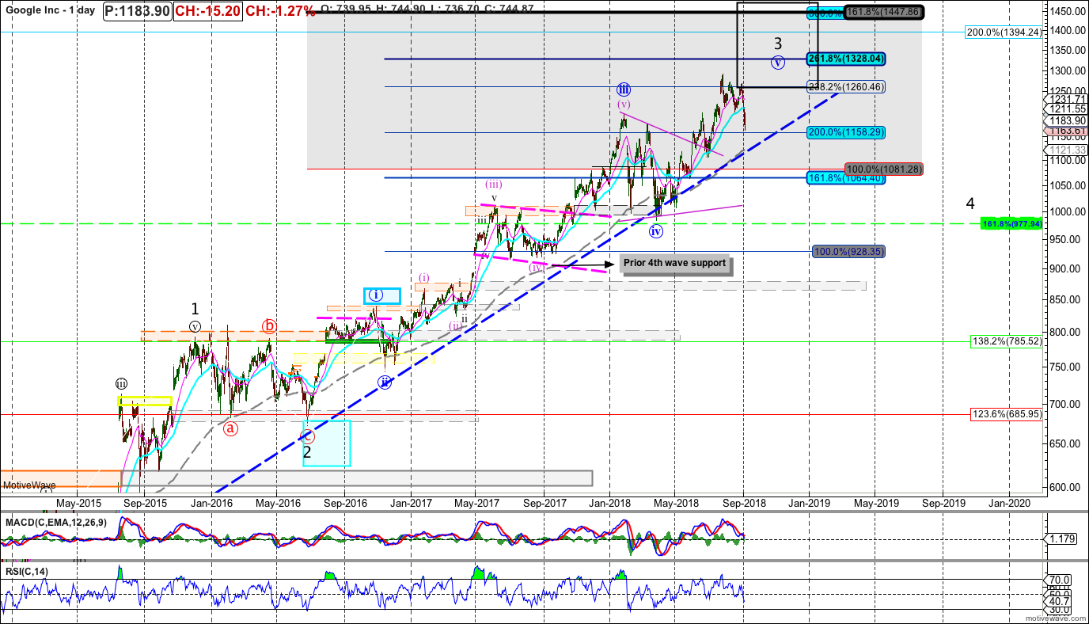Click the Jan-2018 date axis label
Image resolution: width=1089 pixels, height=624 pixels.
[x=609, y=503]
